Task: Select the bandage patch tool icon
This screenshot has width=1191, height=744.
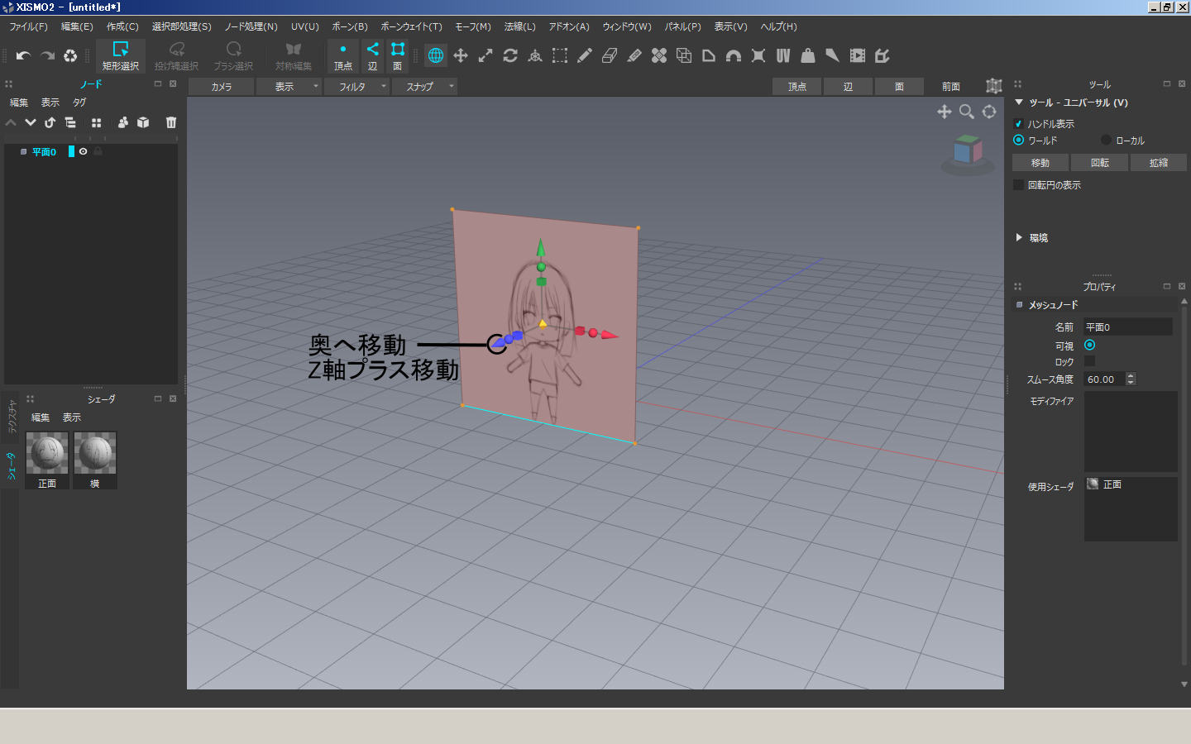Action: pos(659,55)
